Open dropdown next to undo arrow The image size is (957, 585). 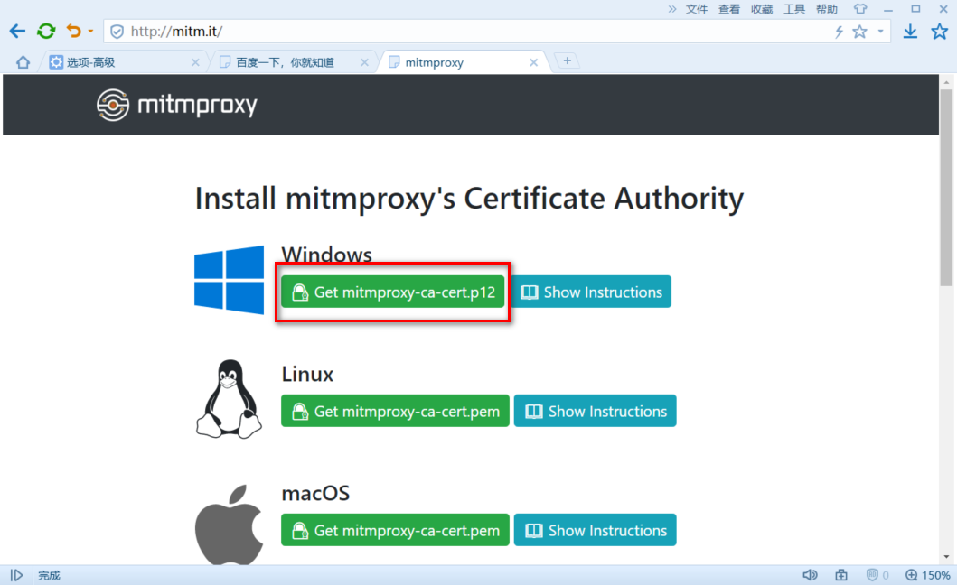[x=90, y=31]
